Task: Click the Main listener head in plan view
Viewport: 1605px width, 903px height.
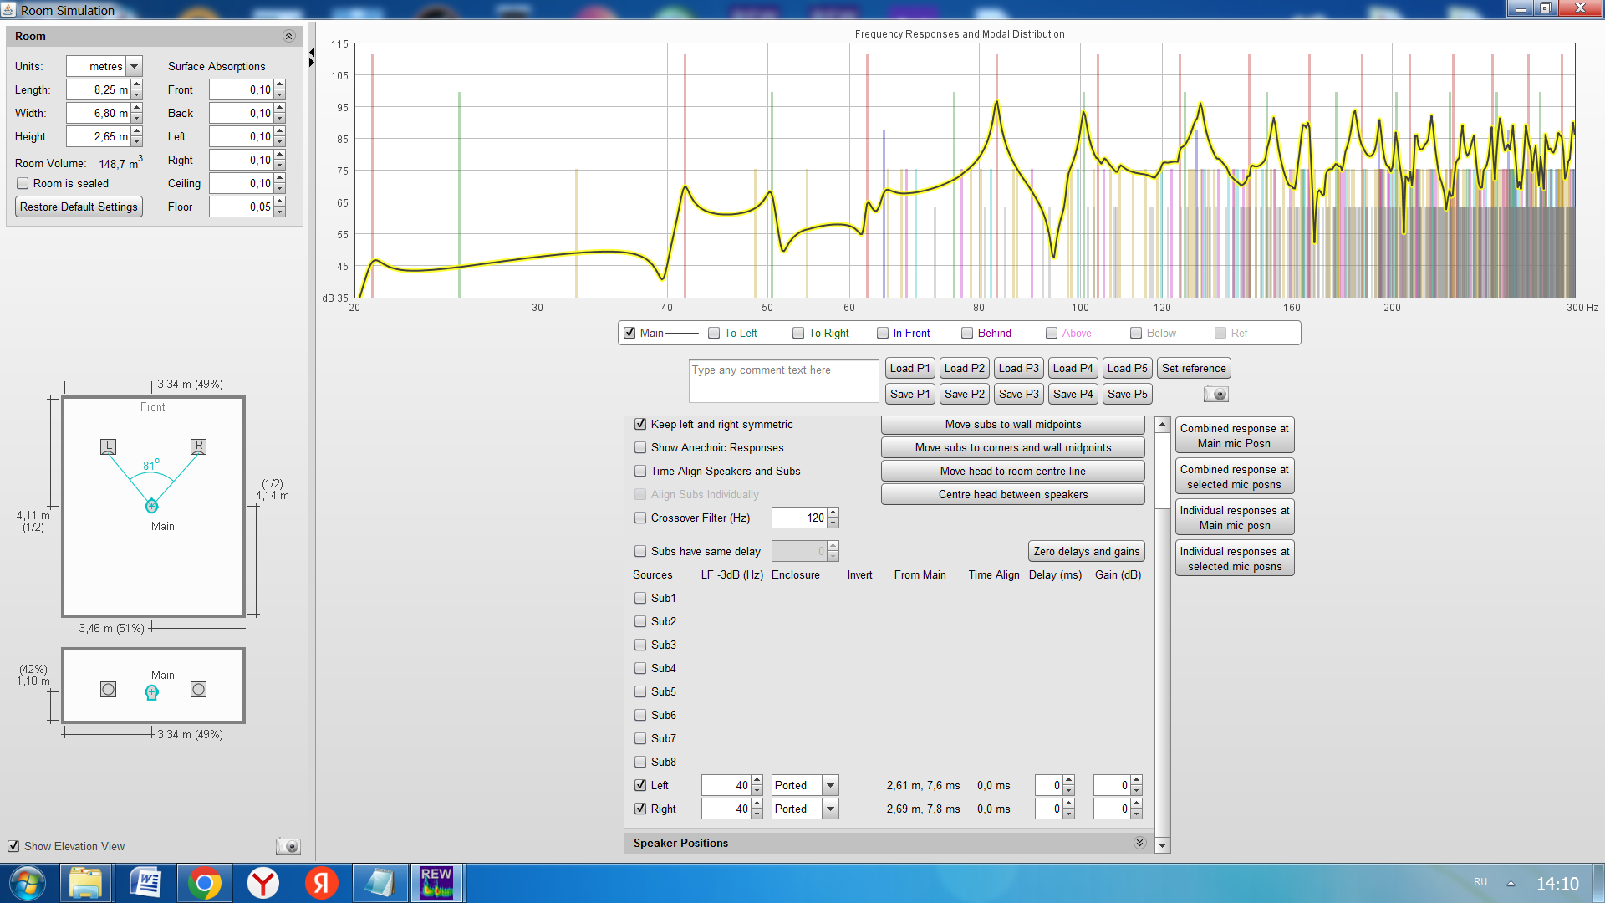Action: point(151,505)
